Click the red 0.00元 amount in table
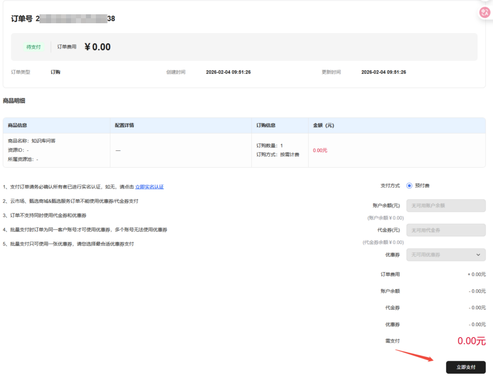This screenshot has width=493, height=376. coord(320,151)
